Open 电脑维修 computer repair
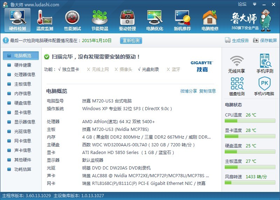This screenshot has width=280, height=200. 210,20
